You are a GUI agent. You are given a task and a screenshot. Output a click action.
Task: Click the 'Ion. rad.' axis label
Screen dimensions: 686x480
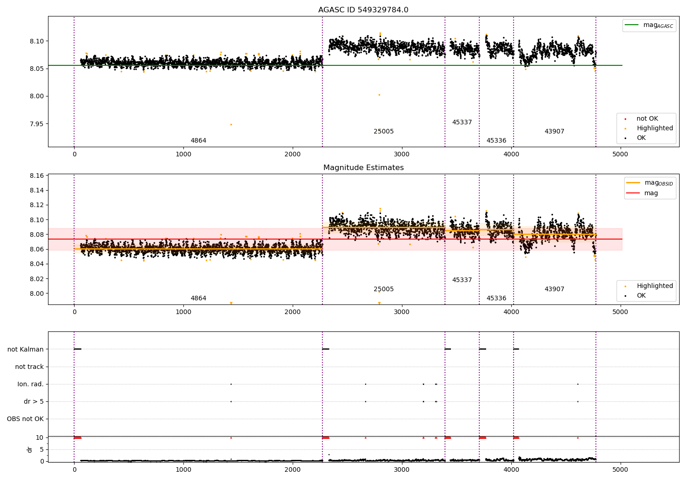click(x=31, y=384)
